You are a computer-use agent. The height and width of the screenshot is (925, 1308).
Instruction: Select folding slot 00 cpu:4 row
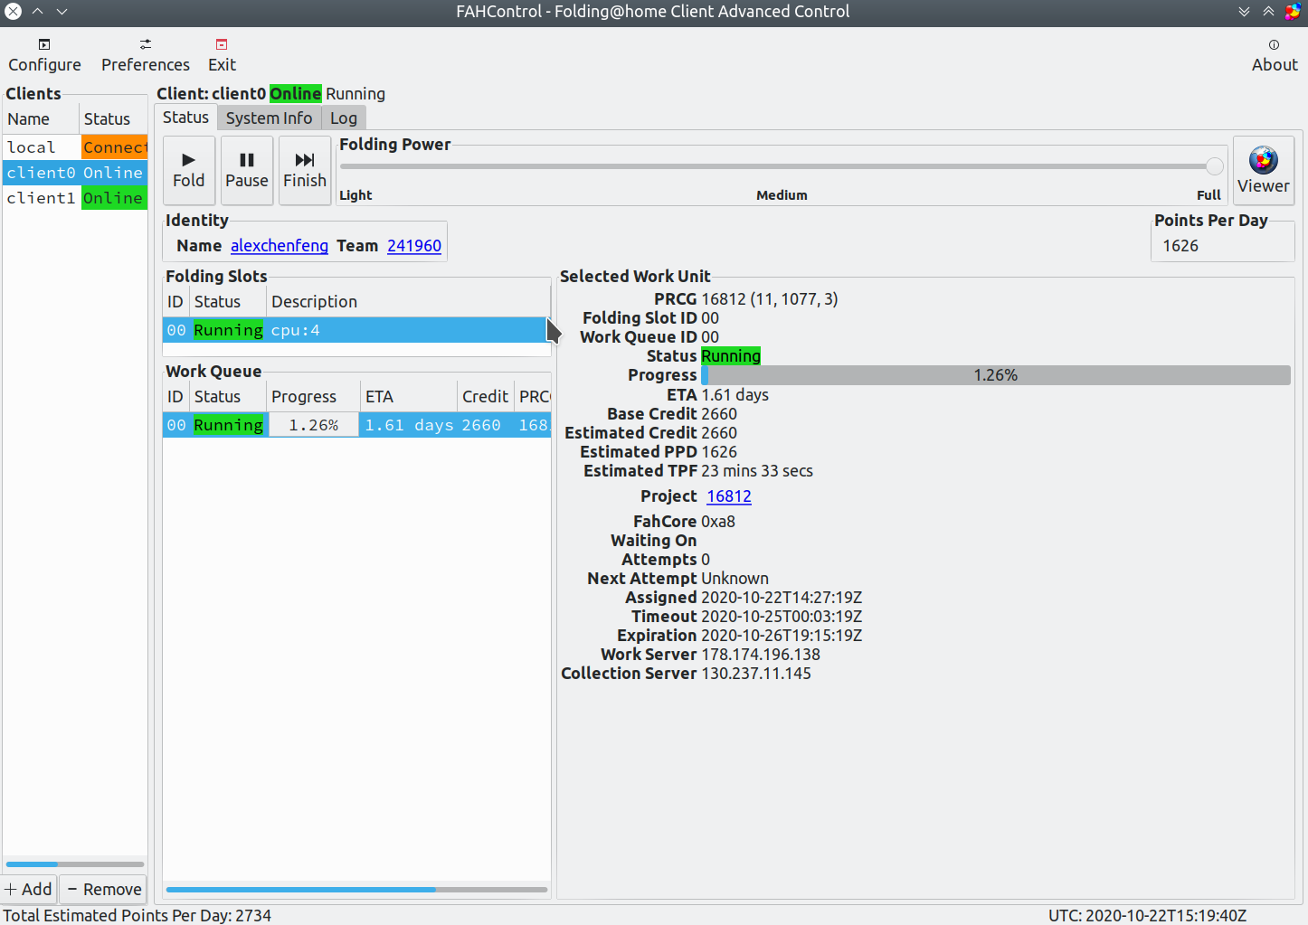(x=356, y=330)
